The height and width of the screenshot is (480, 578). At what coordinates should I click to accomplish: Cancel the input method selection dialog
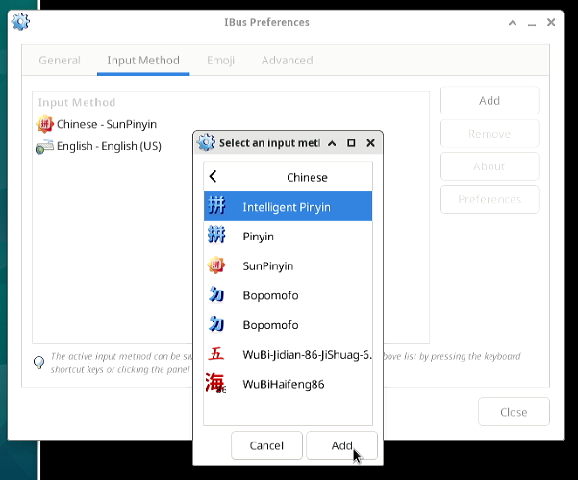pyautogui.click(x=266, y=445)
